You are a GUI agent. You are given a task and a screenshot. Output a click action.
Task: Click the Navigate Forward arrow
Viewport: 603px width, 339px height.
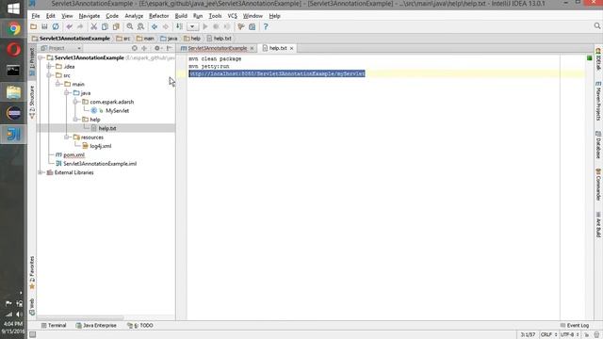[x=166, y=26]
